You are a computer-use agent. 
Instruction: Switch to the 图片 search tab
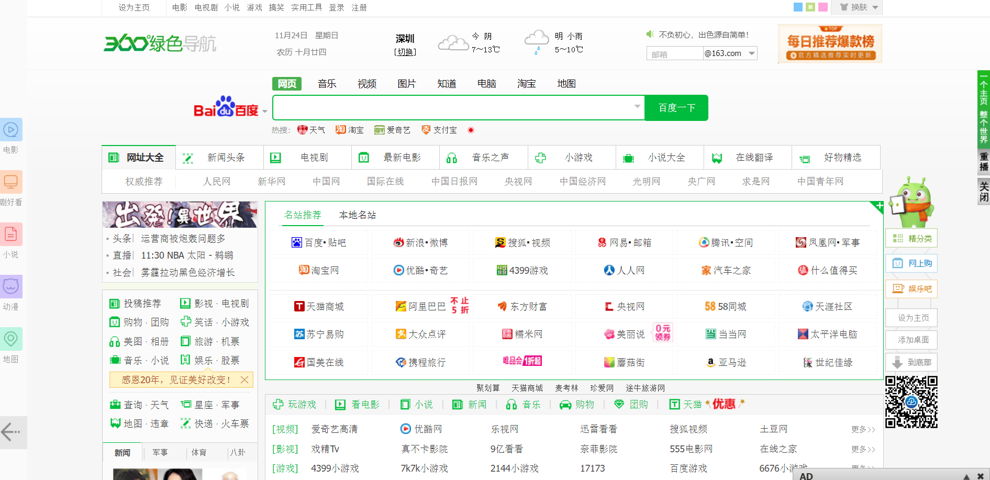pos(407,84)
